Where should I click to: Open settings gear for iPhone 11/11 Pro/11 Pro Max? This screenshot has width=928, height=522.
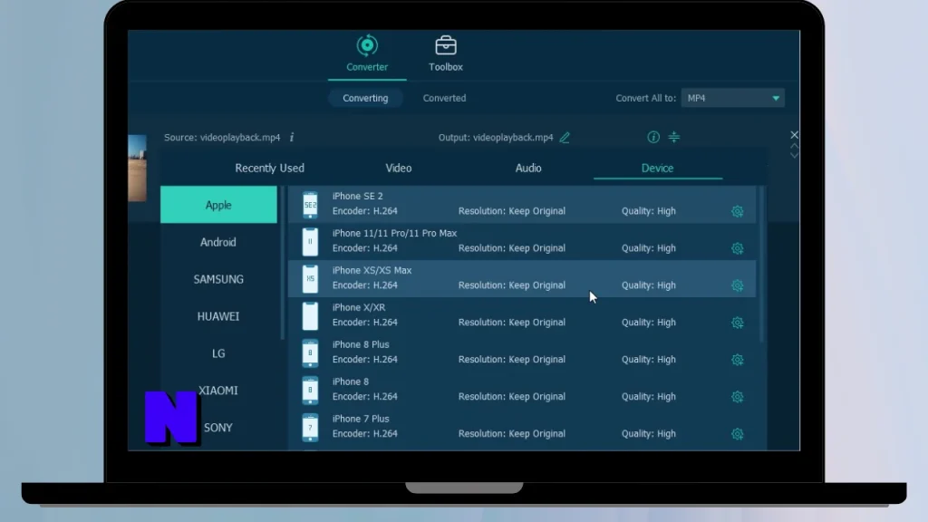tap(738, 248)
